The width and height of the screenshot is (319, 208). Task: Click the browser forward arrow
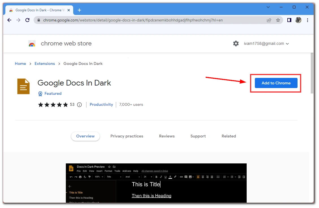click(18, 20)
